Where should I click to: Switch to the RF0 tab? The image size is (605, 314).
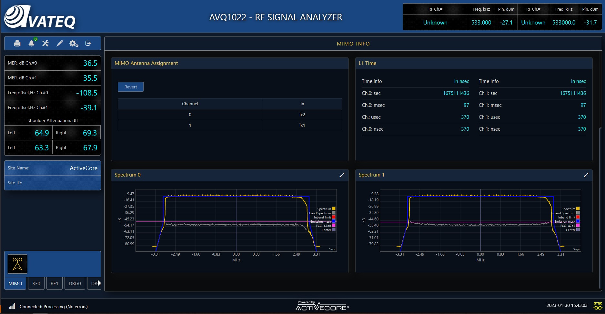36,283
